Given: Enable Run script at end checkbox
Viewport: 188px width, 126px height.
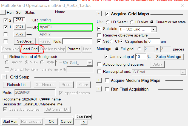Looking at the screenshot, I should (99, 72).
